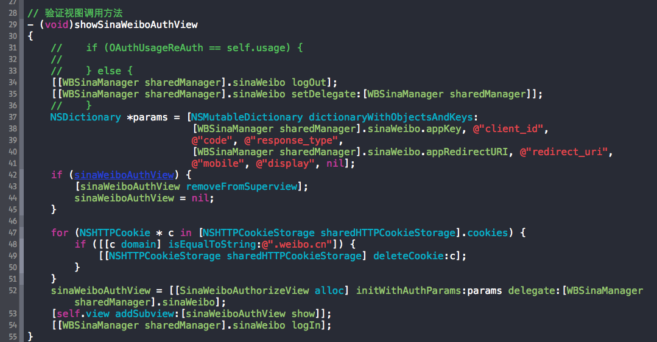
Task: Click the logIn method call
Action: click(x=306, y=325)
